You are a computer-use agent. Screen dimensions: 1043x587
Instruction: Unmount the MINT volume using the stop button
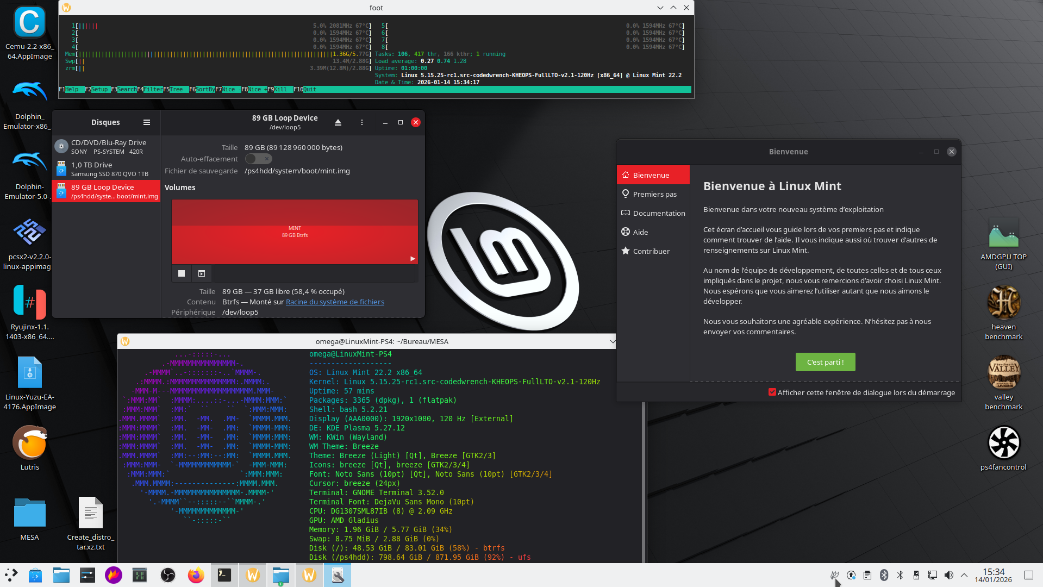(182, 273)
